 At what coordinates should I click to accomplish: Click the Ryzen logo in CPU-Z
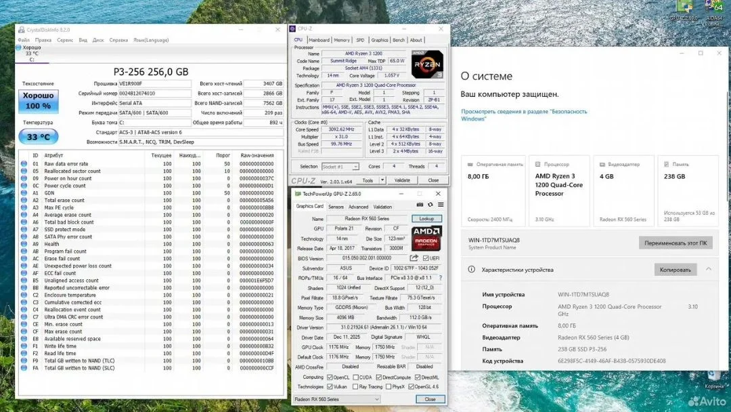(427, 64)
